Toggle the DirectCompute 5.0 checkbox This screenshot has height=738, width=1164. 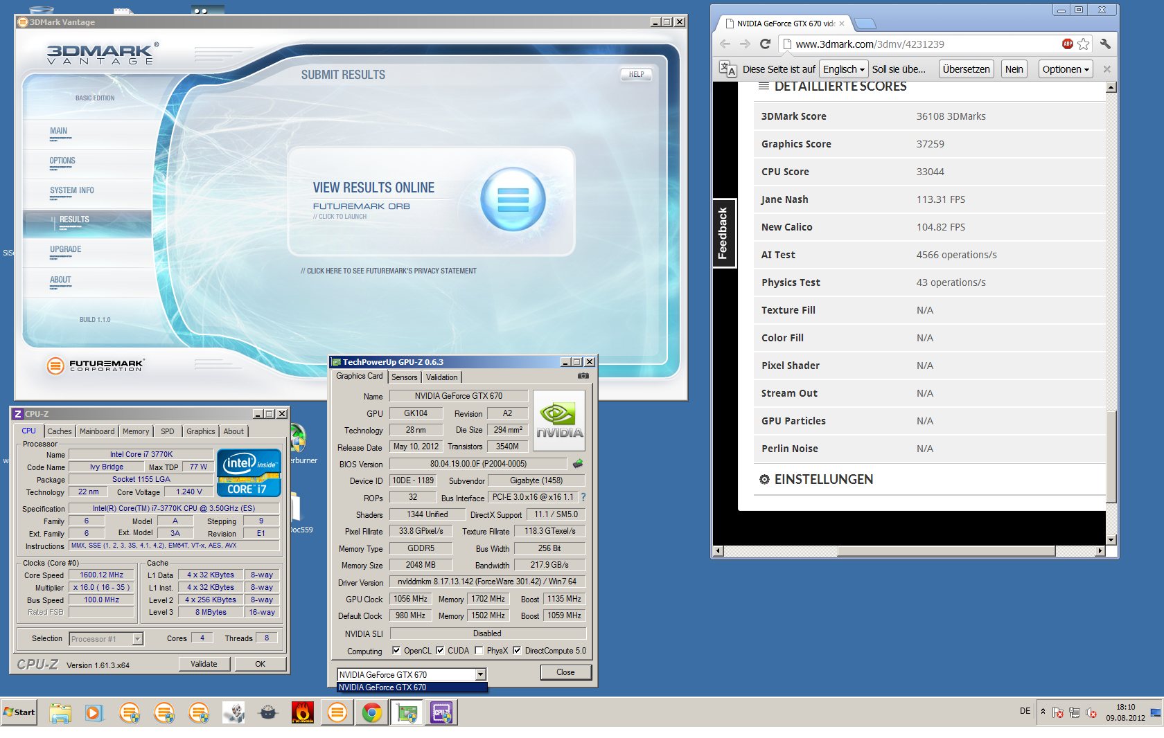517,651
